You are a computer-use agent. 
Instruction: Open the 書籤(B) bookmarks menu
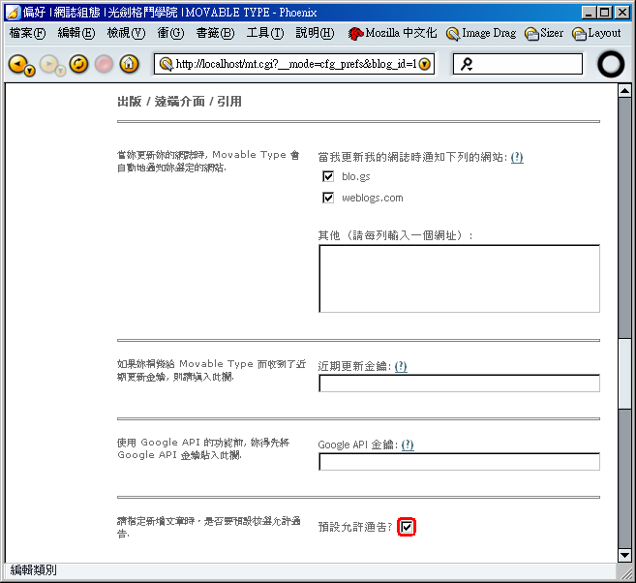coord(215,33)
